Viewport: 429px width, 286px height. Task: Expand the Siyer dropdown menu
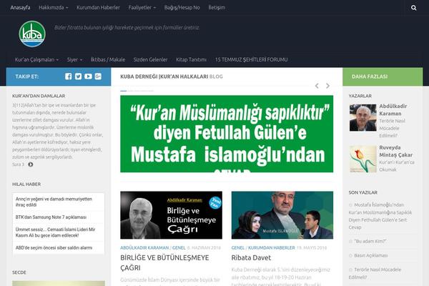(x=74, y=59)
